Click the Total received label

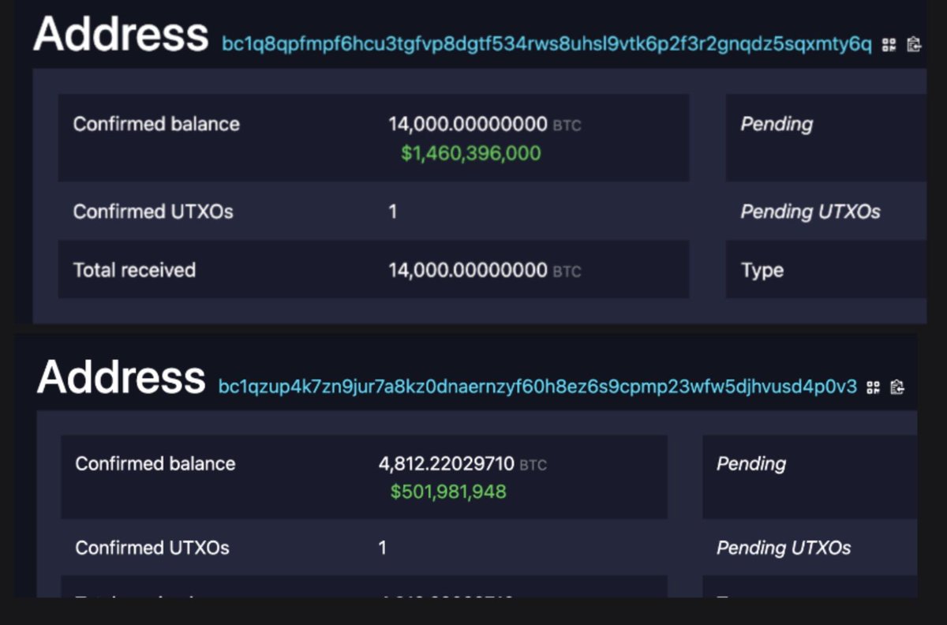point(134,270)
